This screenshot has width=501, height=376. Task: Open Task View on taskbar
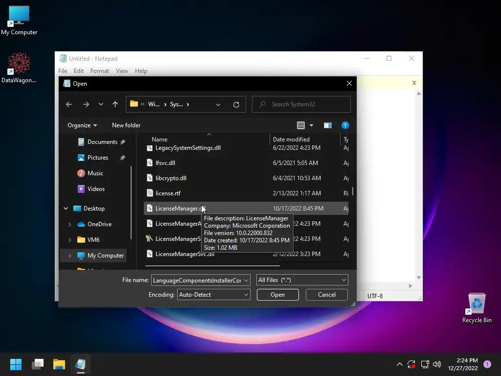(x=37, y=364)
